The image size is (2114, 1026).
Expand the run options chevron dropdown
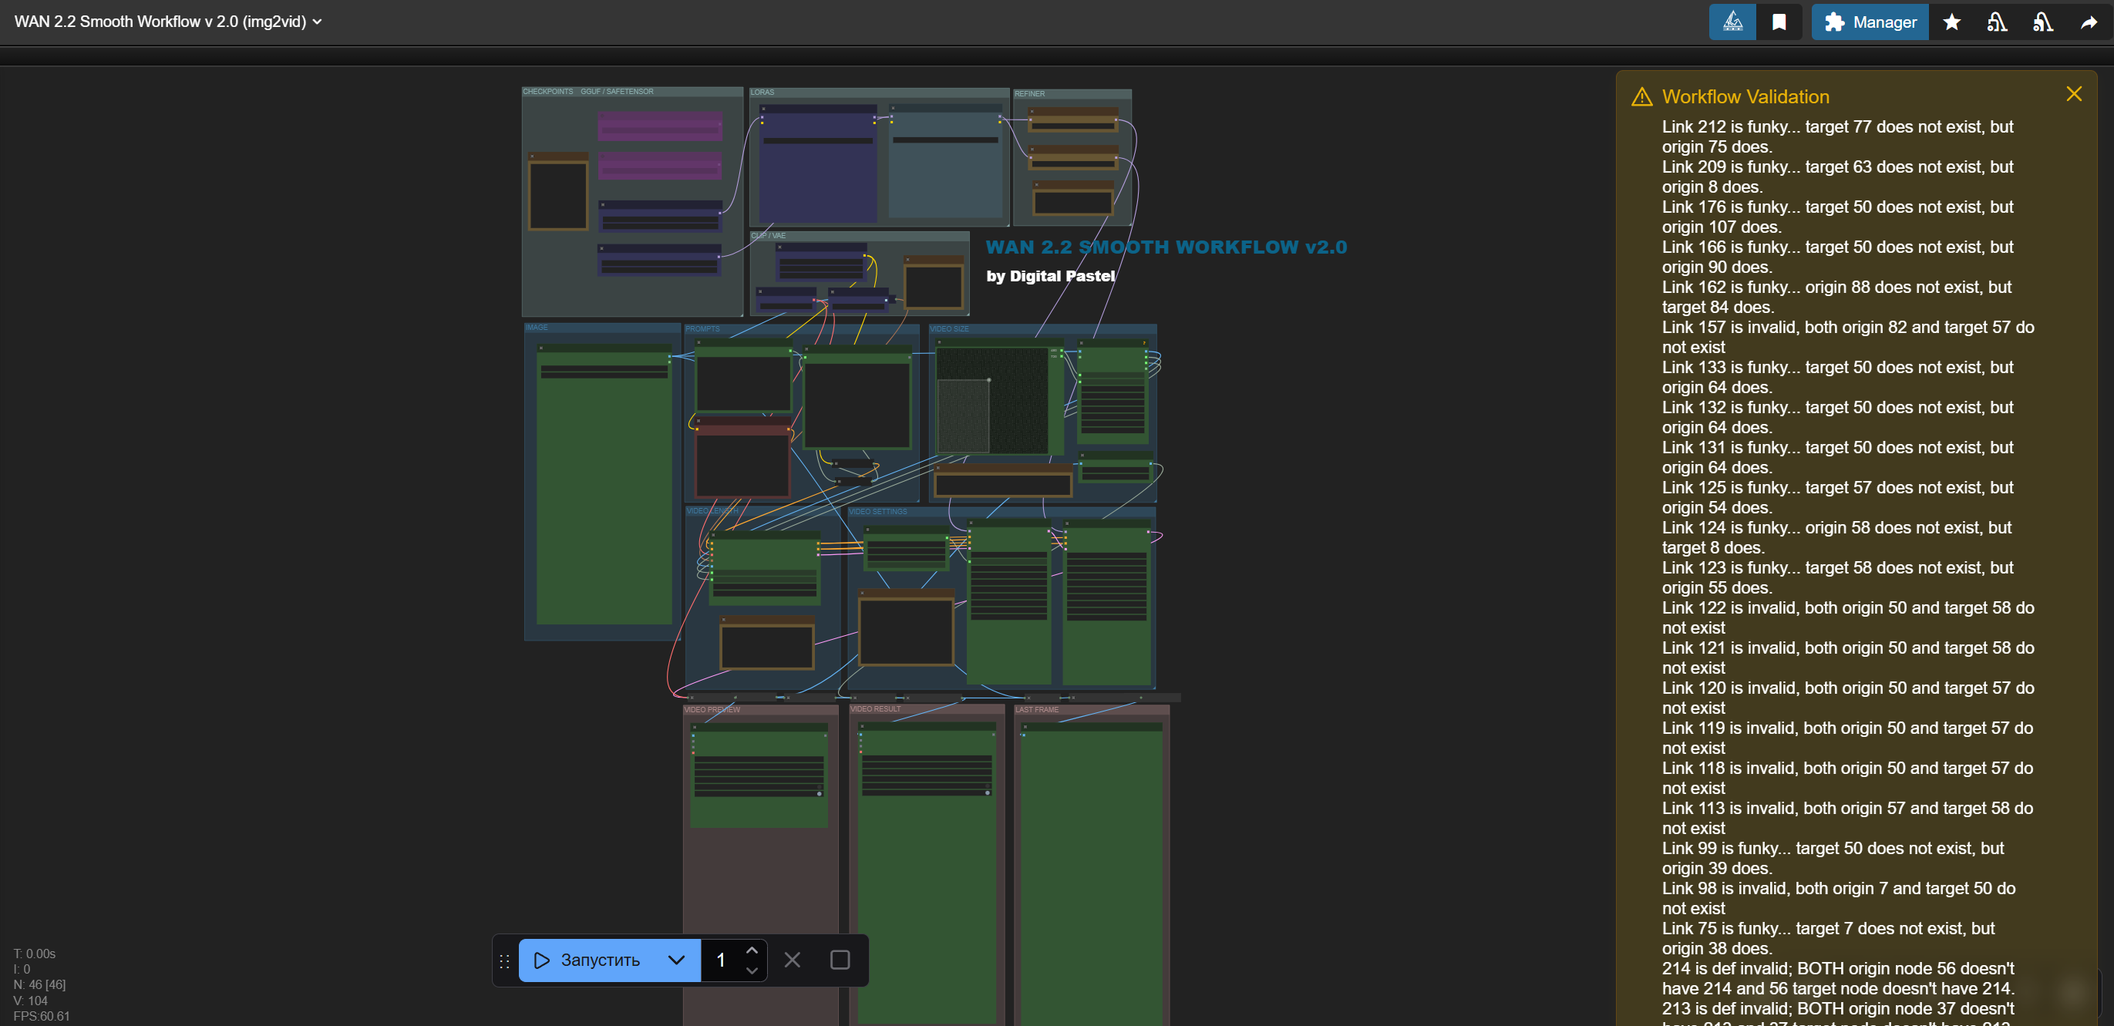click(x=676, y=960)
